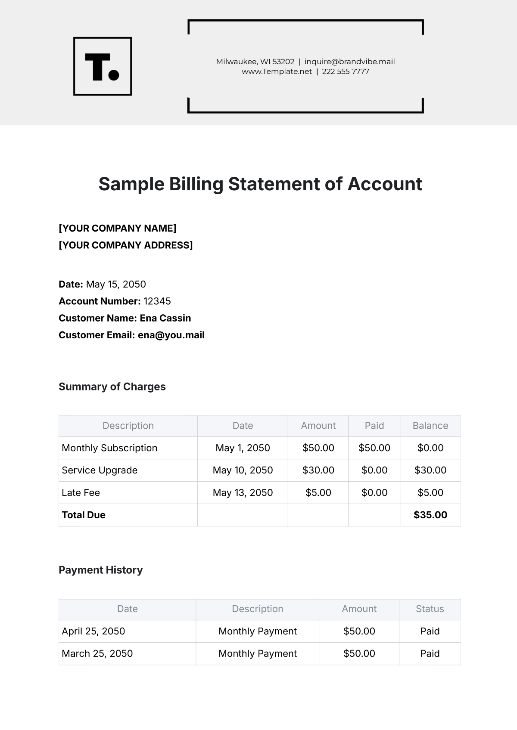Click the [YOUR COMPANY ADDRESS] placeholder
Image resolution: width=517 pixels, height=730 pixels.
point(126,245)
